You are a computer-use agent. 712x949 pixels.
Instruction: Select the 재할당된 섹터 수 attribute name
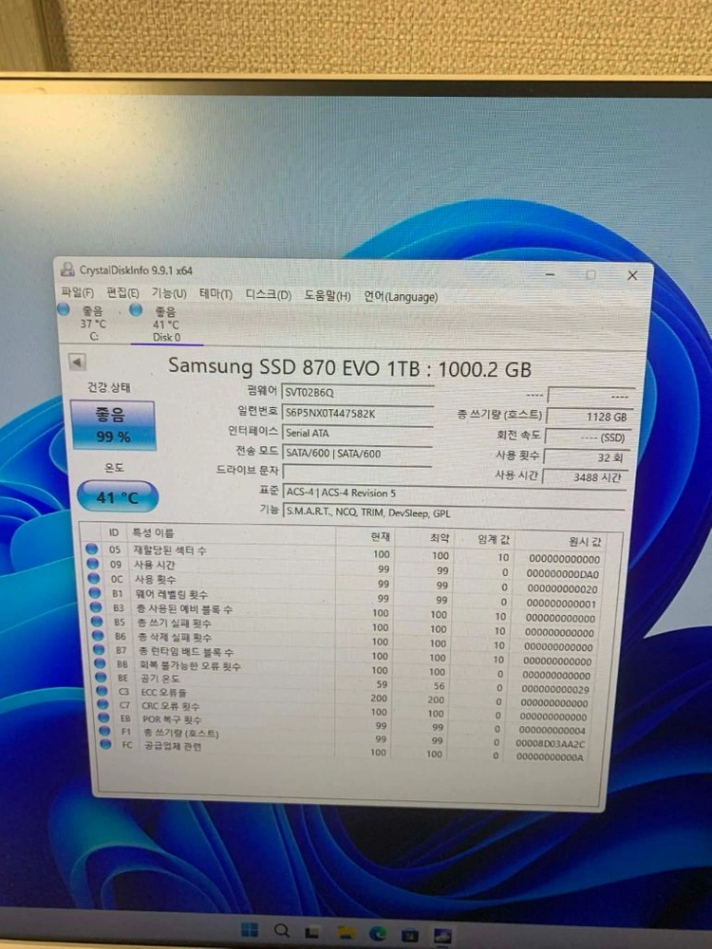(170, 550)
